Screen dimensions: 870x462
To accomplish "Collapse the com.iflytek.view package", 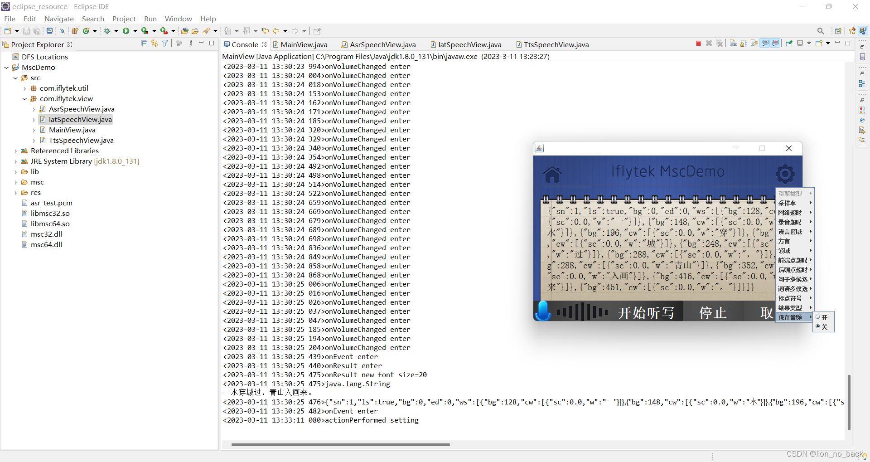I will (24, 99).
